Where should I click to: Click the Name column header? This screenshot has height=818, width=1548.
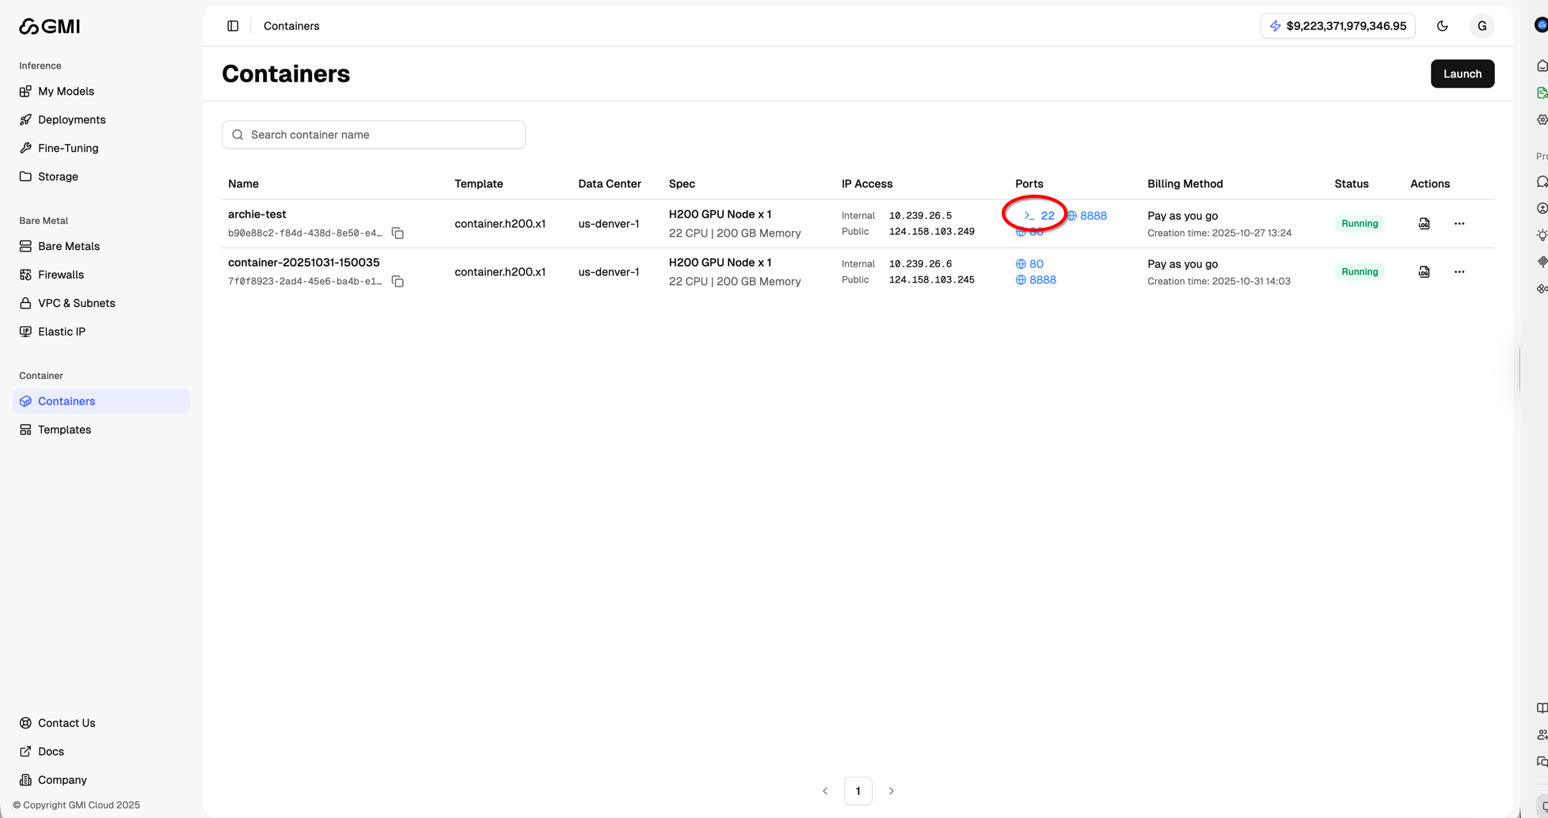(243, 184)
